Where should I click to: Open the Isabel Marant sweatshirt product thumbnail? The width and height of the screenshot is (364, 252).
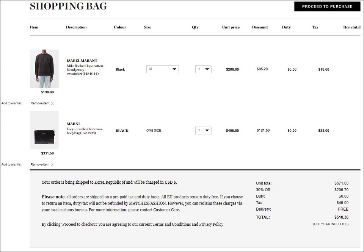44,69
